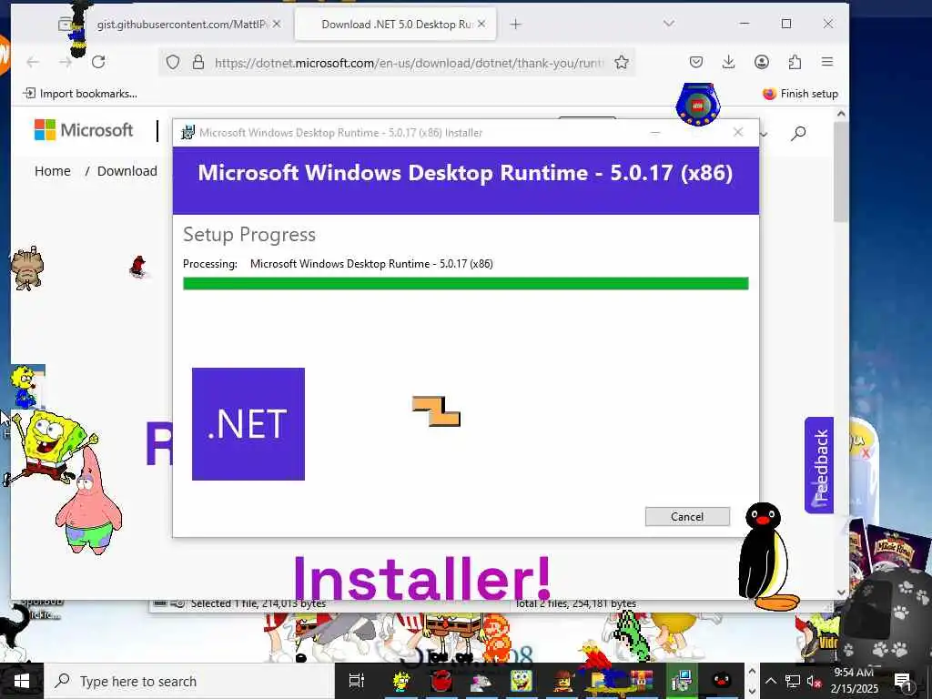Open WinRAR taskbar icon
The image size is (932, 699).
(x=642, y=681)
